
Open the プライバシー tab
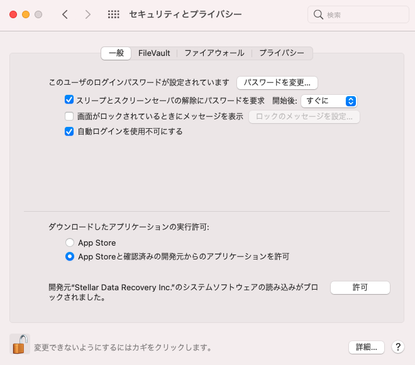pyautogui.click(x=282, y=53)
